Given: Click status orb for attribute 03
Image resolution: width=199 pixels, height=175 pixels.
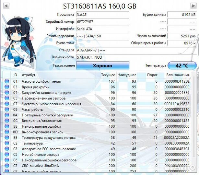Looking at the screenshot, I should click(x=7, y=87).
